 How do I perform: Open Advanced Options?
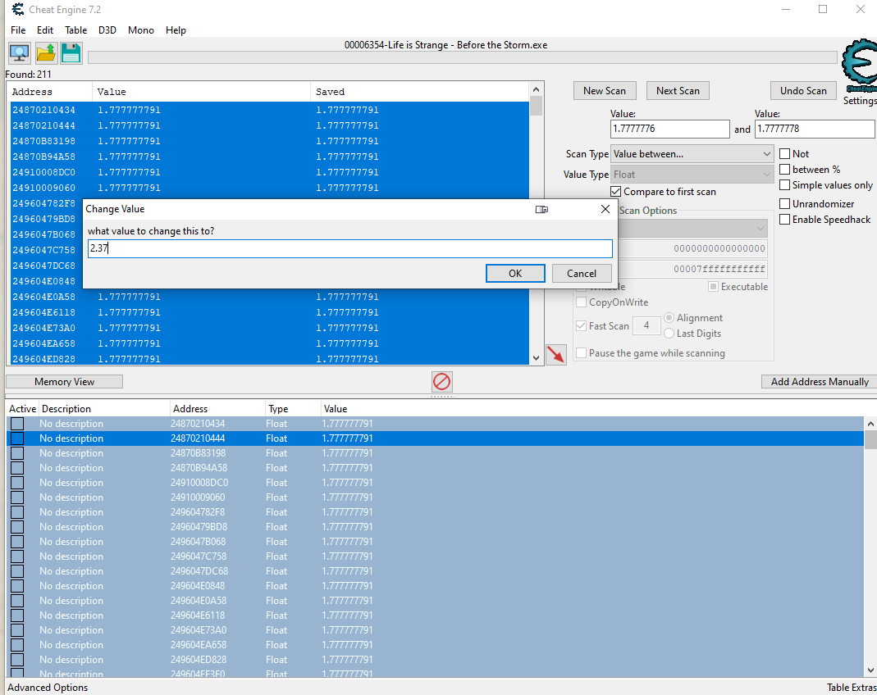click(48, 687)
